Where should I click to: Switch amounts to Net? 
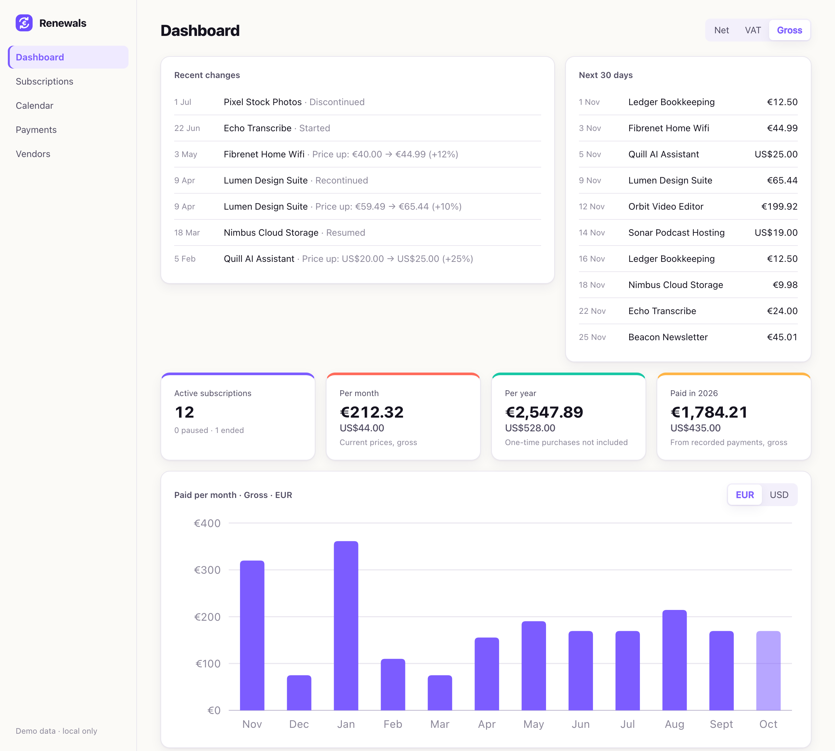click(x=721, y=30)
